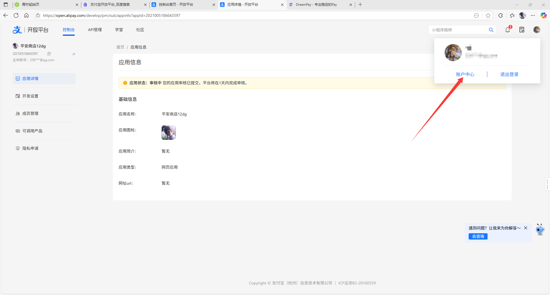Image resolution: width=550 pixels, height=295 pixels.
Task: Click the switch app arrows icon
Action: click(74, 54)
